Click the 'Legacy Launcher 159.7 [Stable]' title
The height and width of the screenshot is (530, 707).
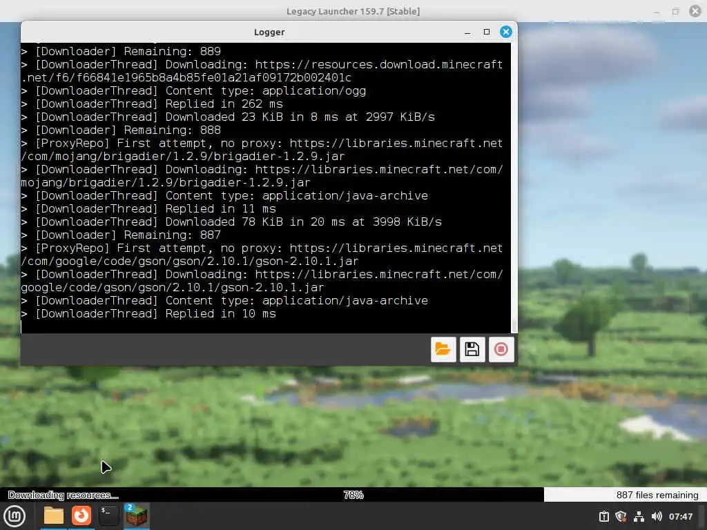(x=353, y=11)
